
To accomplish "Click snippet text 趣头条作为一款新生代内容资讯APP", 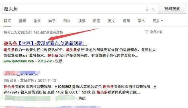I will 33,50.
